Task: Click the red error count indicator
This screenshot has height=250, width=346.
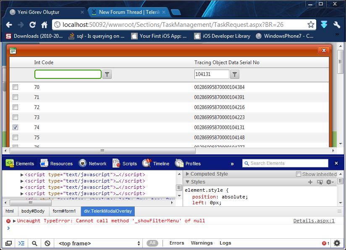Action: click(x=326, y=243)
